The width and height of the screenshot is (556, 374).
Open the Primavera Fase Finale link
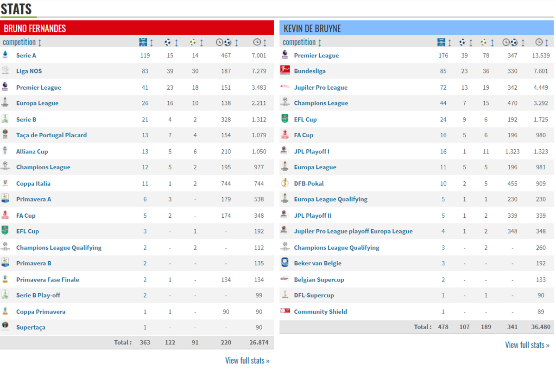(48, 280)
